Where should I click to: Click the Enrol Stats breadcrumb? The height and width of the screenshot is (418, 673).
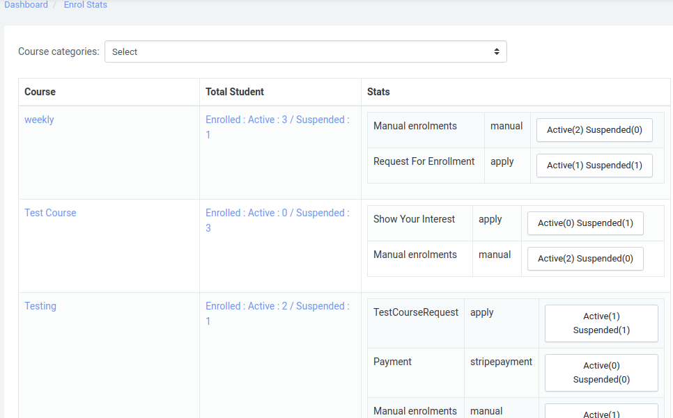[86, 5]
